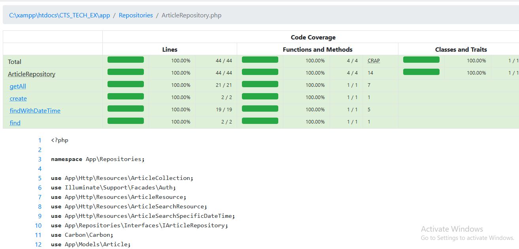Screen dimensions: 519x249
Task: Select line number 12 anchor
Action: click(x=38, y=244)
